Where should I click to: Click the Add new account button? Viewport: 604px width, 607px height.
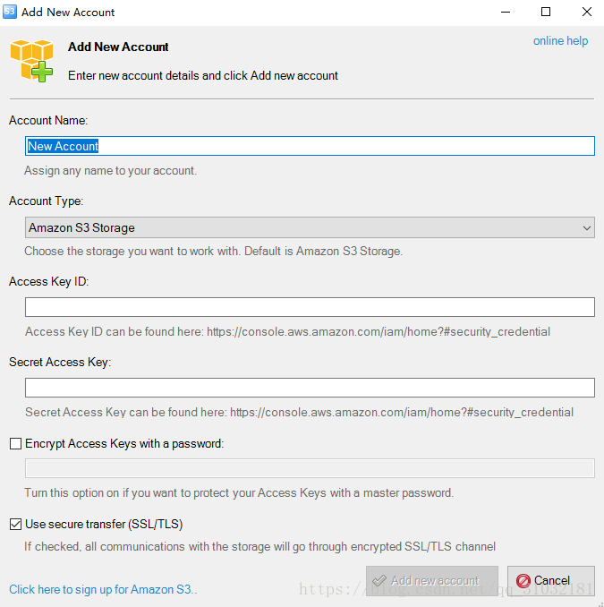(432, 581)
